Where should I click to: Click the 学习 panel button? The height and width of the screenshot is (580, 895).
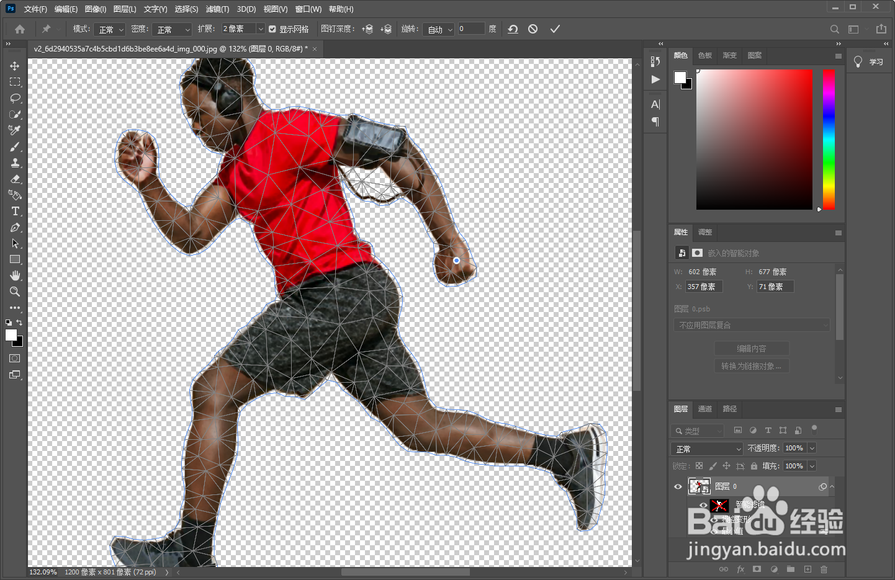869,62
